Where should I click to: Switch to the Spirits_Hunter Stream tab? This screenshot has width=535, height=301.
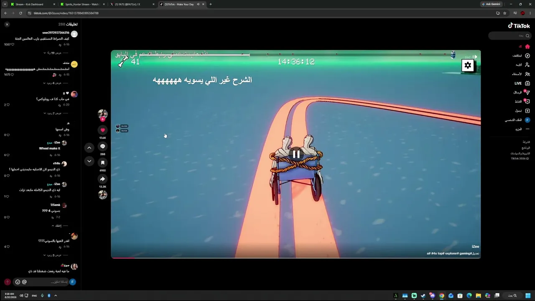click(82, 4)
